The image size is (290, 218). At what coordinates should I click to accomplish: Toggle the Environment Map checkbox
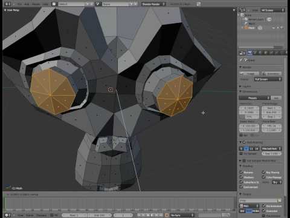pyautogui.click(x=241, y=187)
